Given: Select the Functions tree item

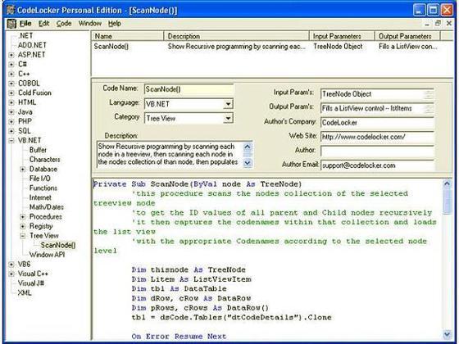Looking at the screenshot, I should point(43,188).
